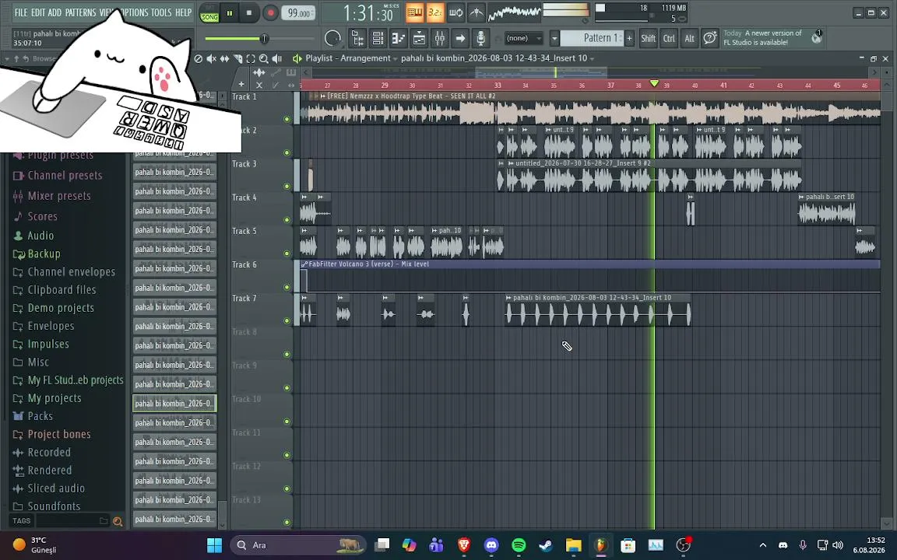Open the Mixer view
The image size is (897, 560).
tap(440, 38)
